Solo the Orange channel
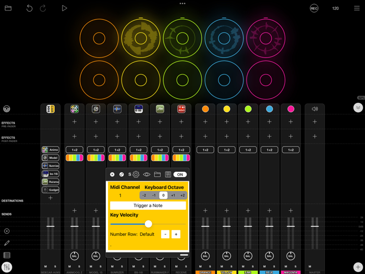Image resolution: width=365 pixels, height=274 pixels. [x=210, y=267]
